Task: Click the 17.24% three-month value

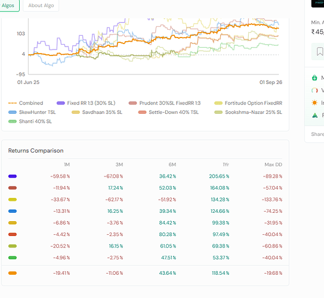Action: (116, 188)
